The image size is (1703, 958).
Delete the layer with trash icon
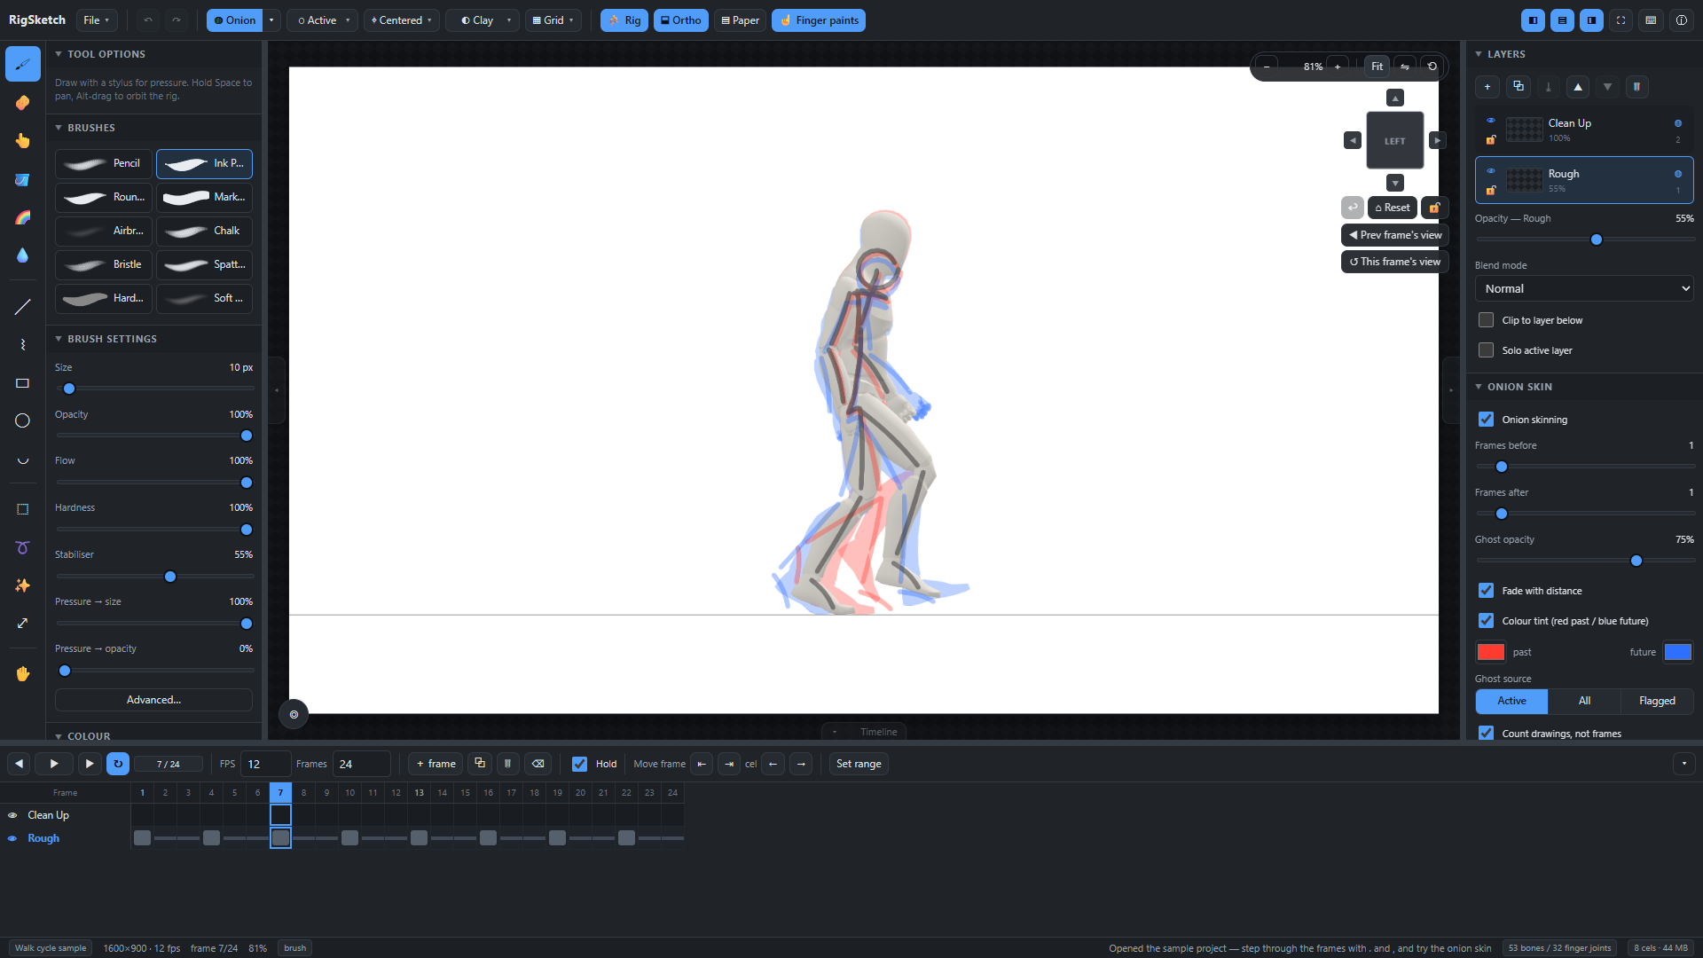click(x=1637, y=87)
